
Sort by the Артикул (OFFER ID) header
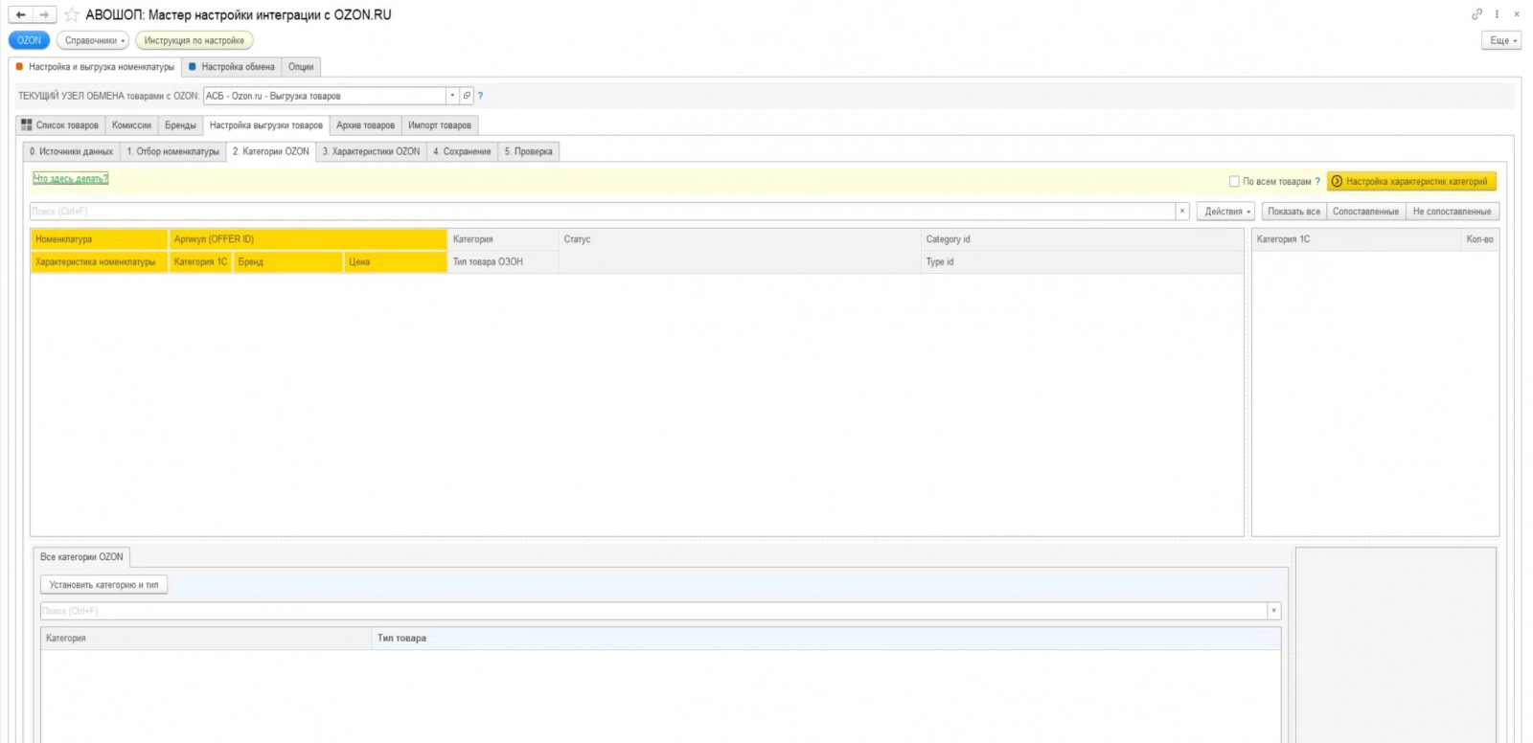coord(308,239)
